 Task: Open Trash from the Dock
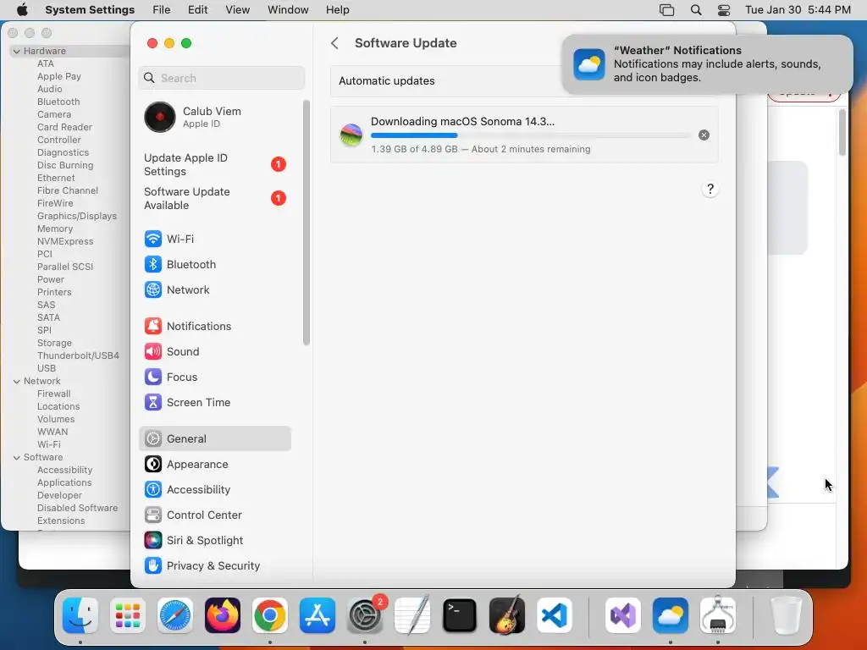click(x=786, y=615)
